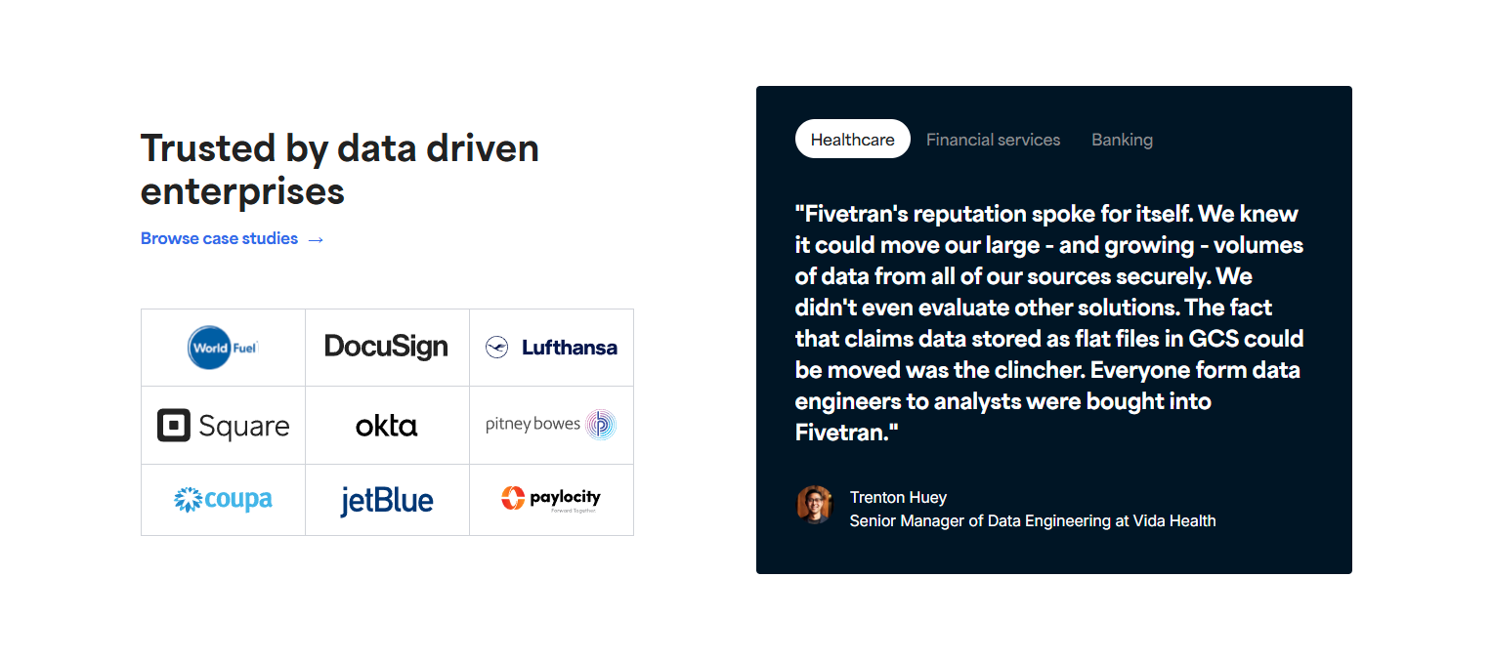Open the Browse case studies link

point(218,238)
